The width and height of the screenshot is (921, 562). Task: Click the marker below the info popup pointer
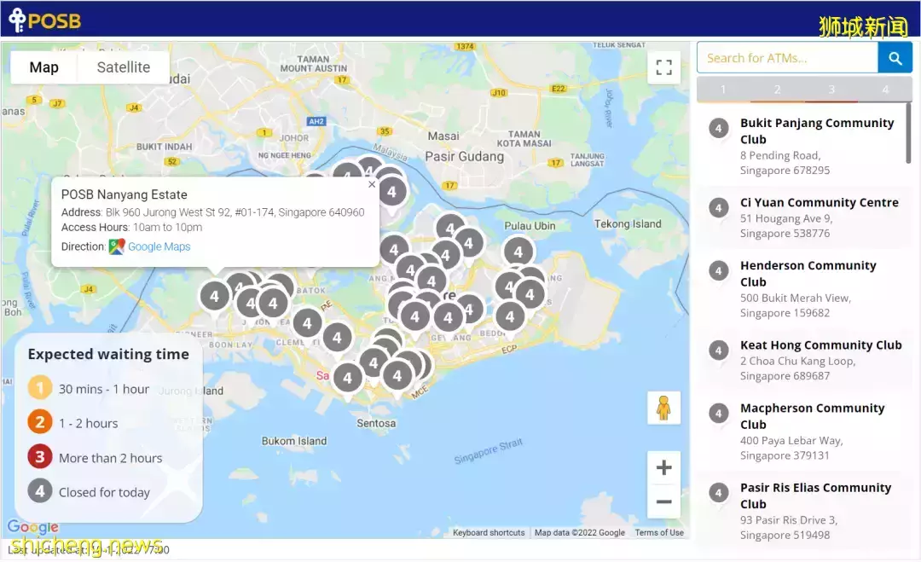pos(214,297)
